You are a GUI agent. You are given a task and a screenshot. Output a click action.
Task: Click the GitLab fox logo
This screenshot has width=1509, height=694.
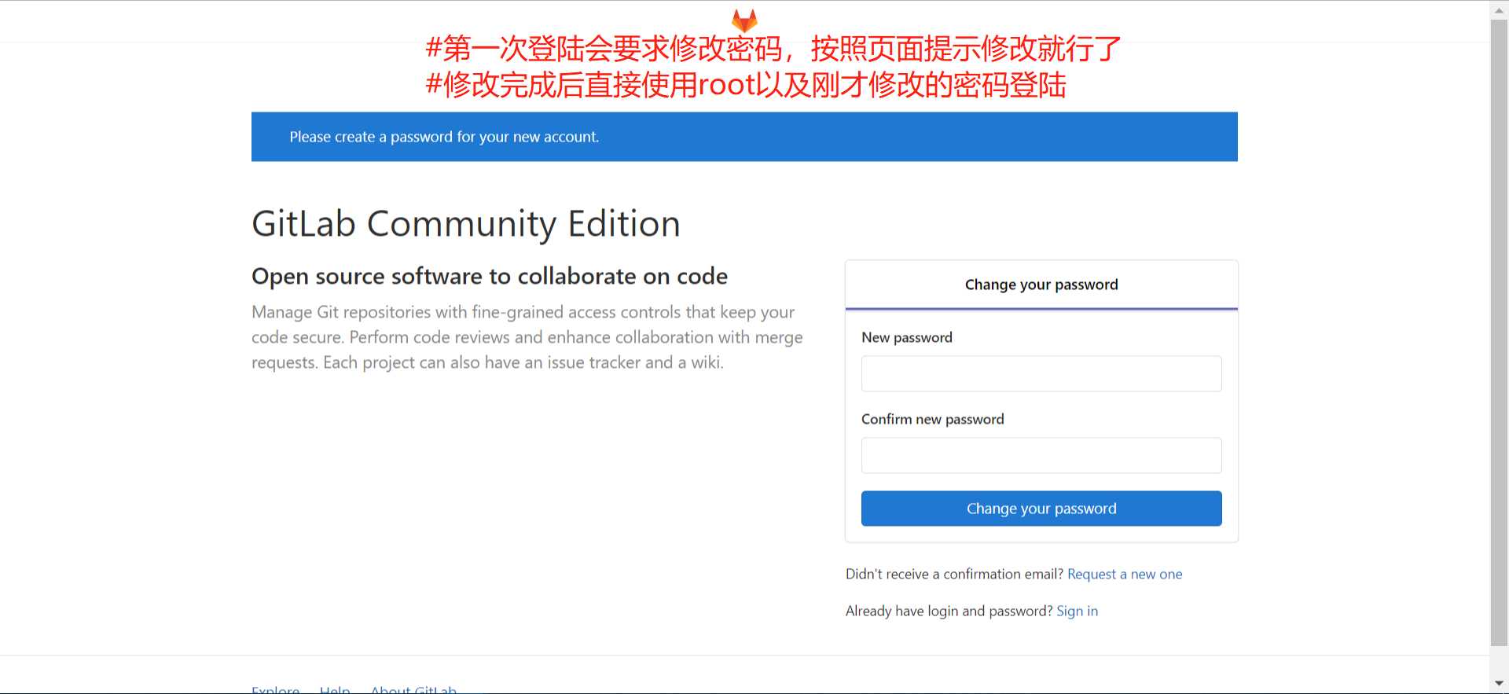tap(744, 20)
